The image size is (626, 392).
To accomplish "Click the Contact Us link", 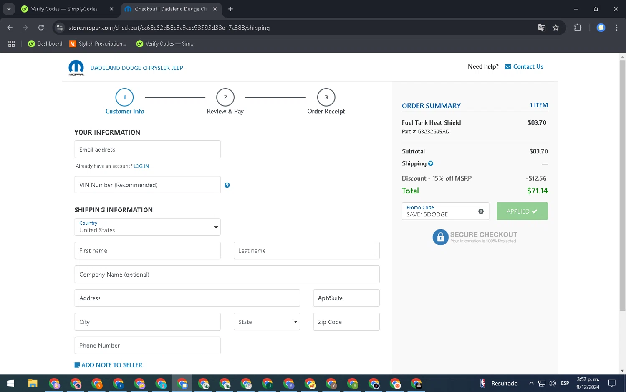I will pos(528,66).
